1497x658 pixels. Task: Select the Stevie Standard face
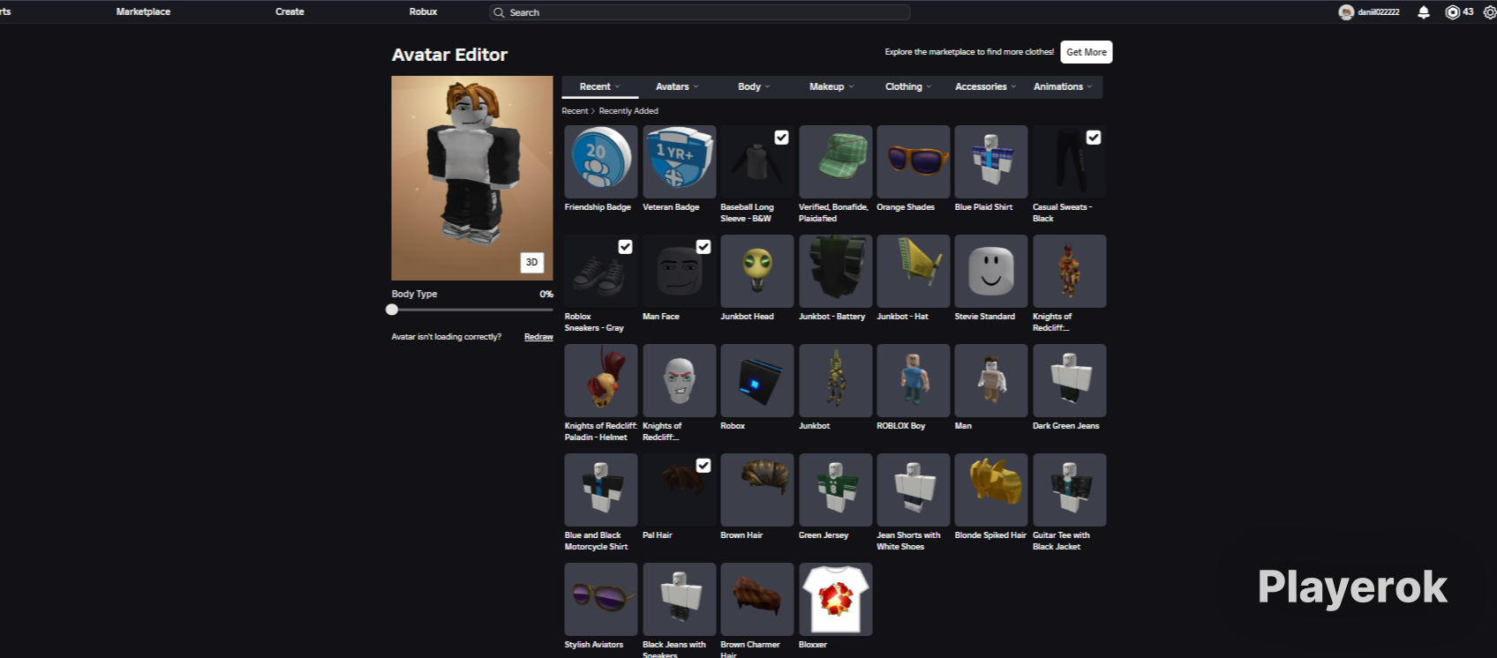(x=991, y=271)
